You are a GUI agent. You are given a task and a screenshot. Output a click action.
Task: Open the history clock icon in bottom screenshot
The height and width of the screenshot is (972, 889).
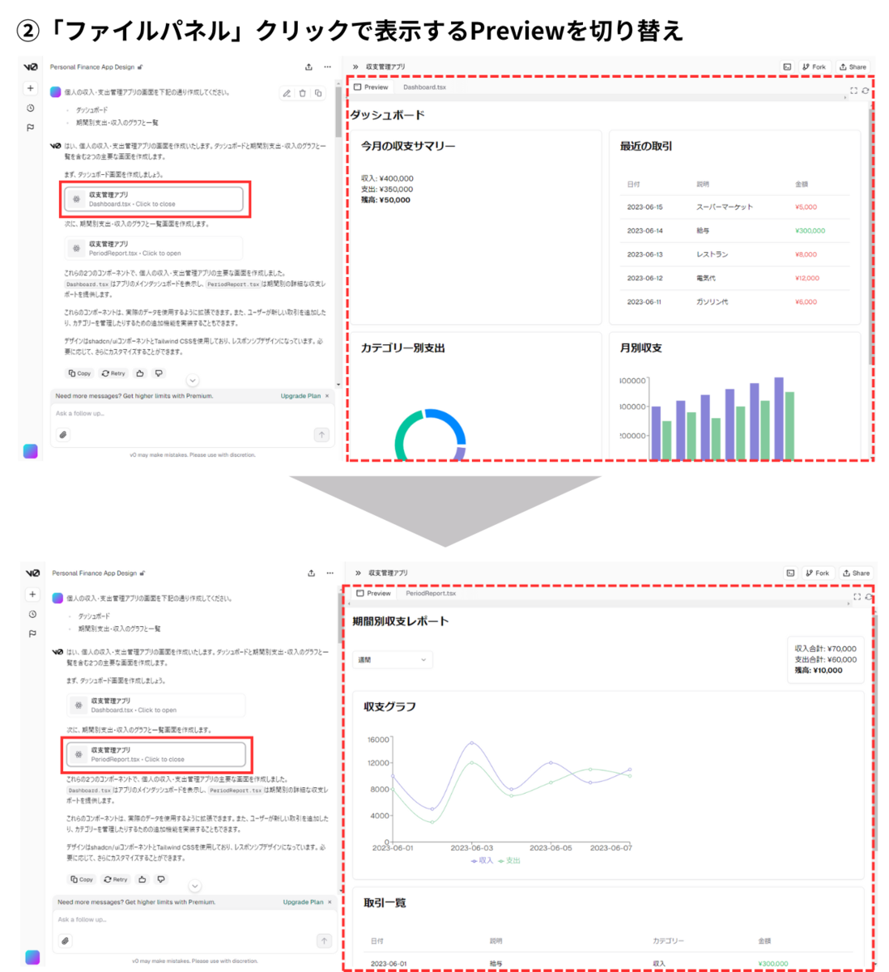tap(32, 614)
